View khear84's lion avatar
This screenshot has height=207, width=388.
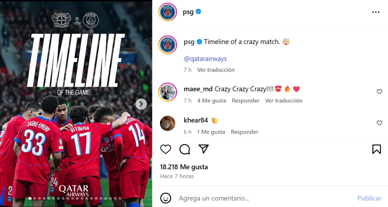coord(167,123)
